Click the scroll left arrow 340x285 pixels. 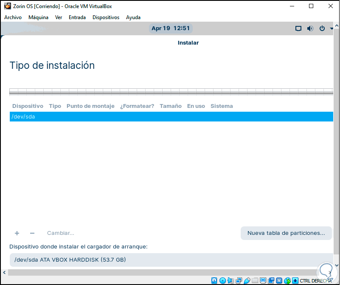pos(4,272)
